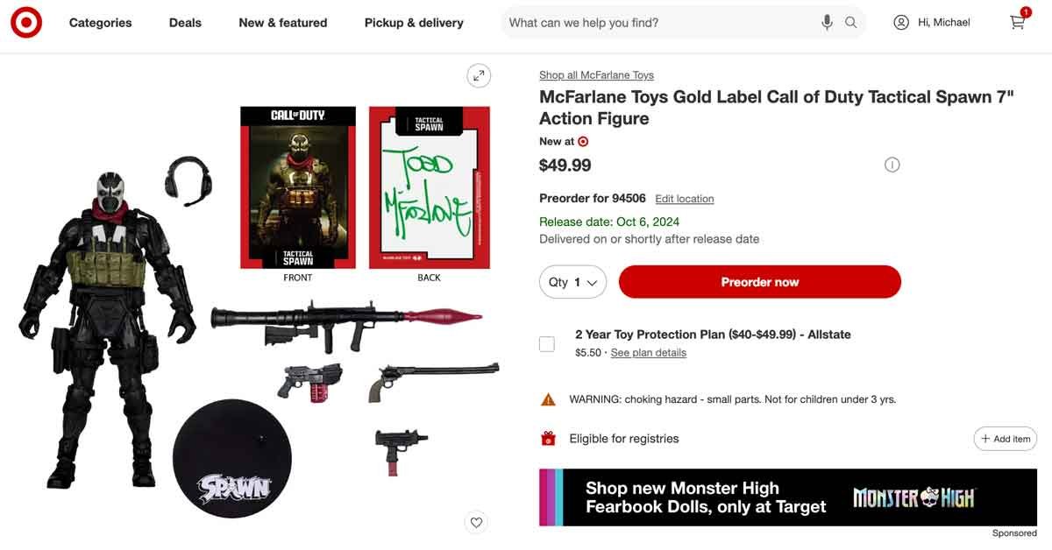The image size is (1052, 550).
Task: Open the Deals menu
Action: [x=185, y=23]
